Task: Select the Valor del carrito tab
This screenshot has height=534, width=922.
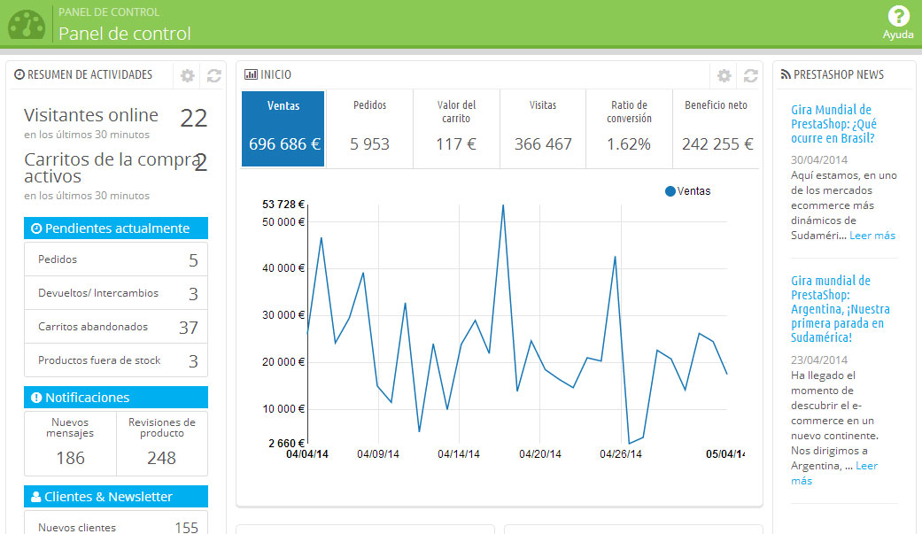Action: point(456,128)
